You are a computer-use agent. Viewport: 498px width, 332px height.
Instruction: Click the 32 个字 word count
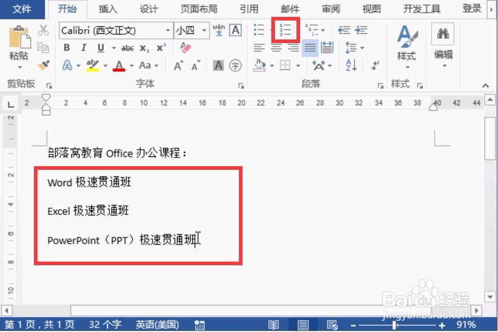tap(105, 325)
